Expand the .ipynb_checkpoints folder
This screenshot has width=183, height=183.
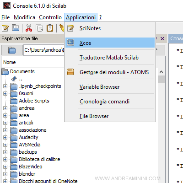click(5, 86)
